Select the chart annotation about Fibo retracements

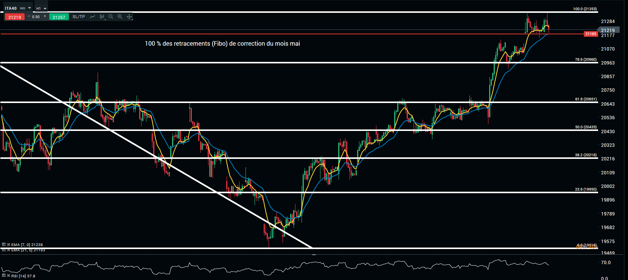click(x=222, y=44)
